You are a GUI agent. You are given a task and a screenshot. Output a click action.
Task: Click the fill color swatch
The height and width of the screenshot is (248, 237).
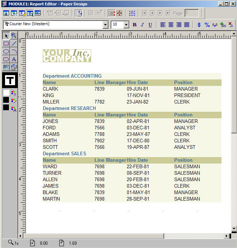(6, 93)
